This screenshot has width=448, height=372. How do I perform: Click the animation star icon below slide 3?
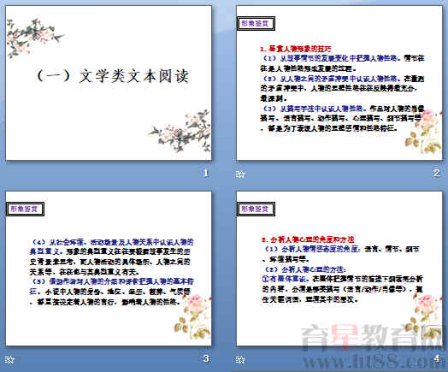[x=9, y=360]
